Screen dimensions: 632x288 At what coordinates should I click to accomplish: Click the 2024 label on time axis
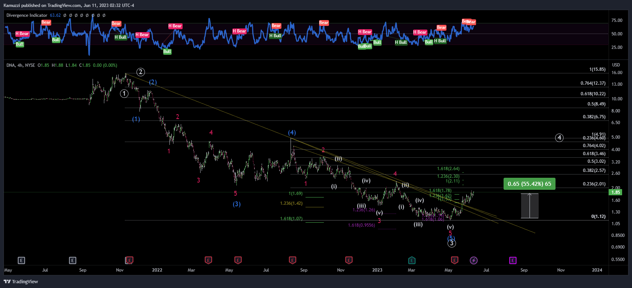(x=597, y=270)
